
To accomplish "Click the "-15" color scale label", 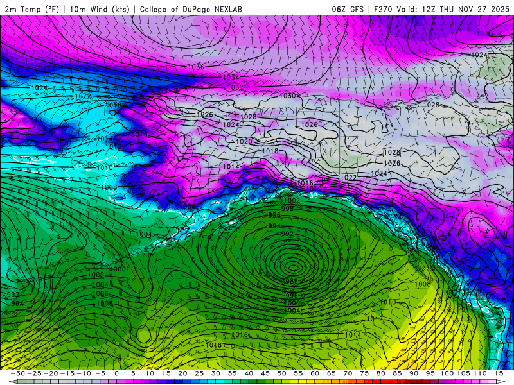I will tap(67, 373).
